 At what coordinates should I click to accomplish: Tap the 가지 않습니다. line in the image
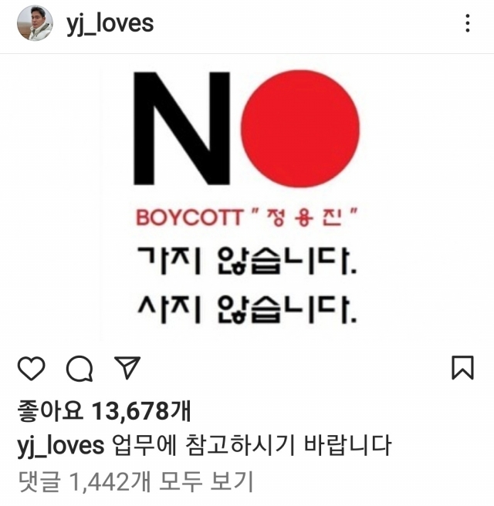click(x=247, y=261)
